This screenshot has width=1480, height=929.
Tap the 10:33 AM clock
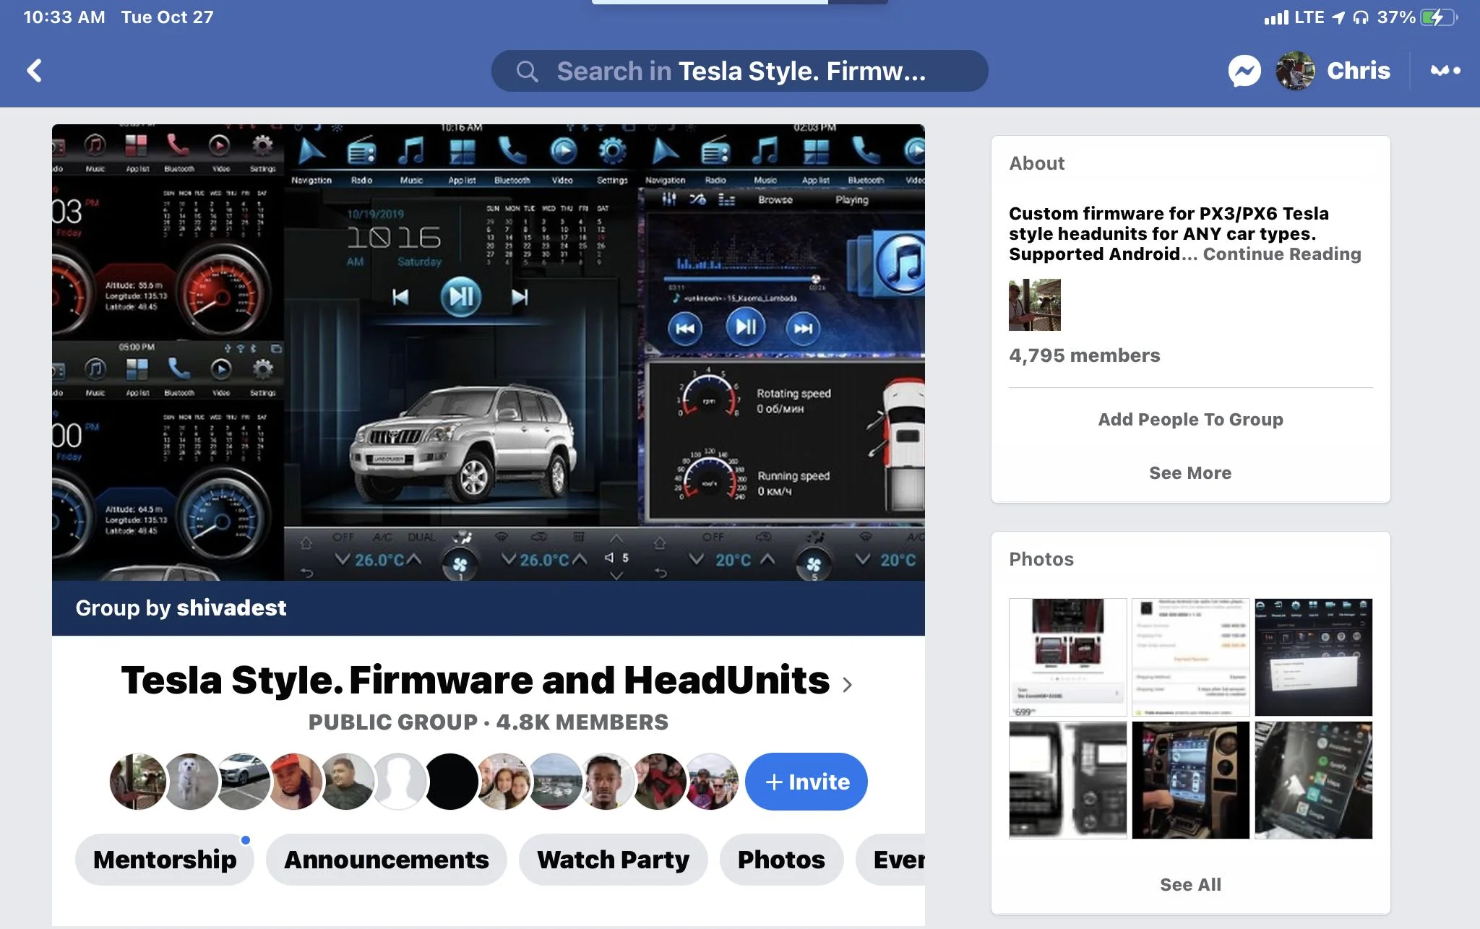(x=64, y=17)
